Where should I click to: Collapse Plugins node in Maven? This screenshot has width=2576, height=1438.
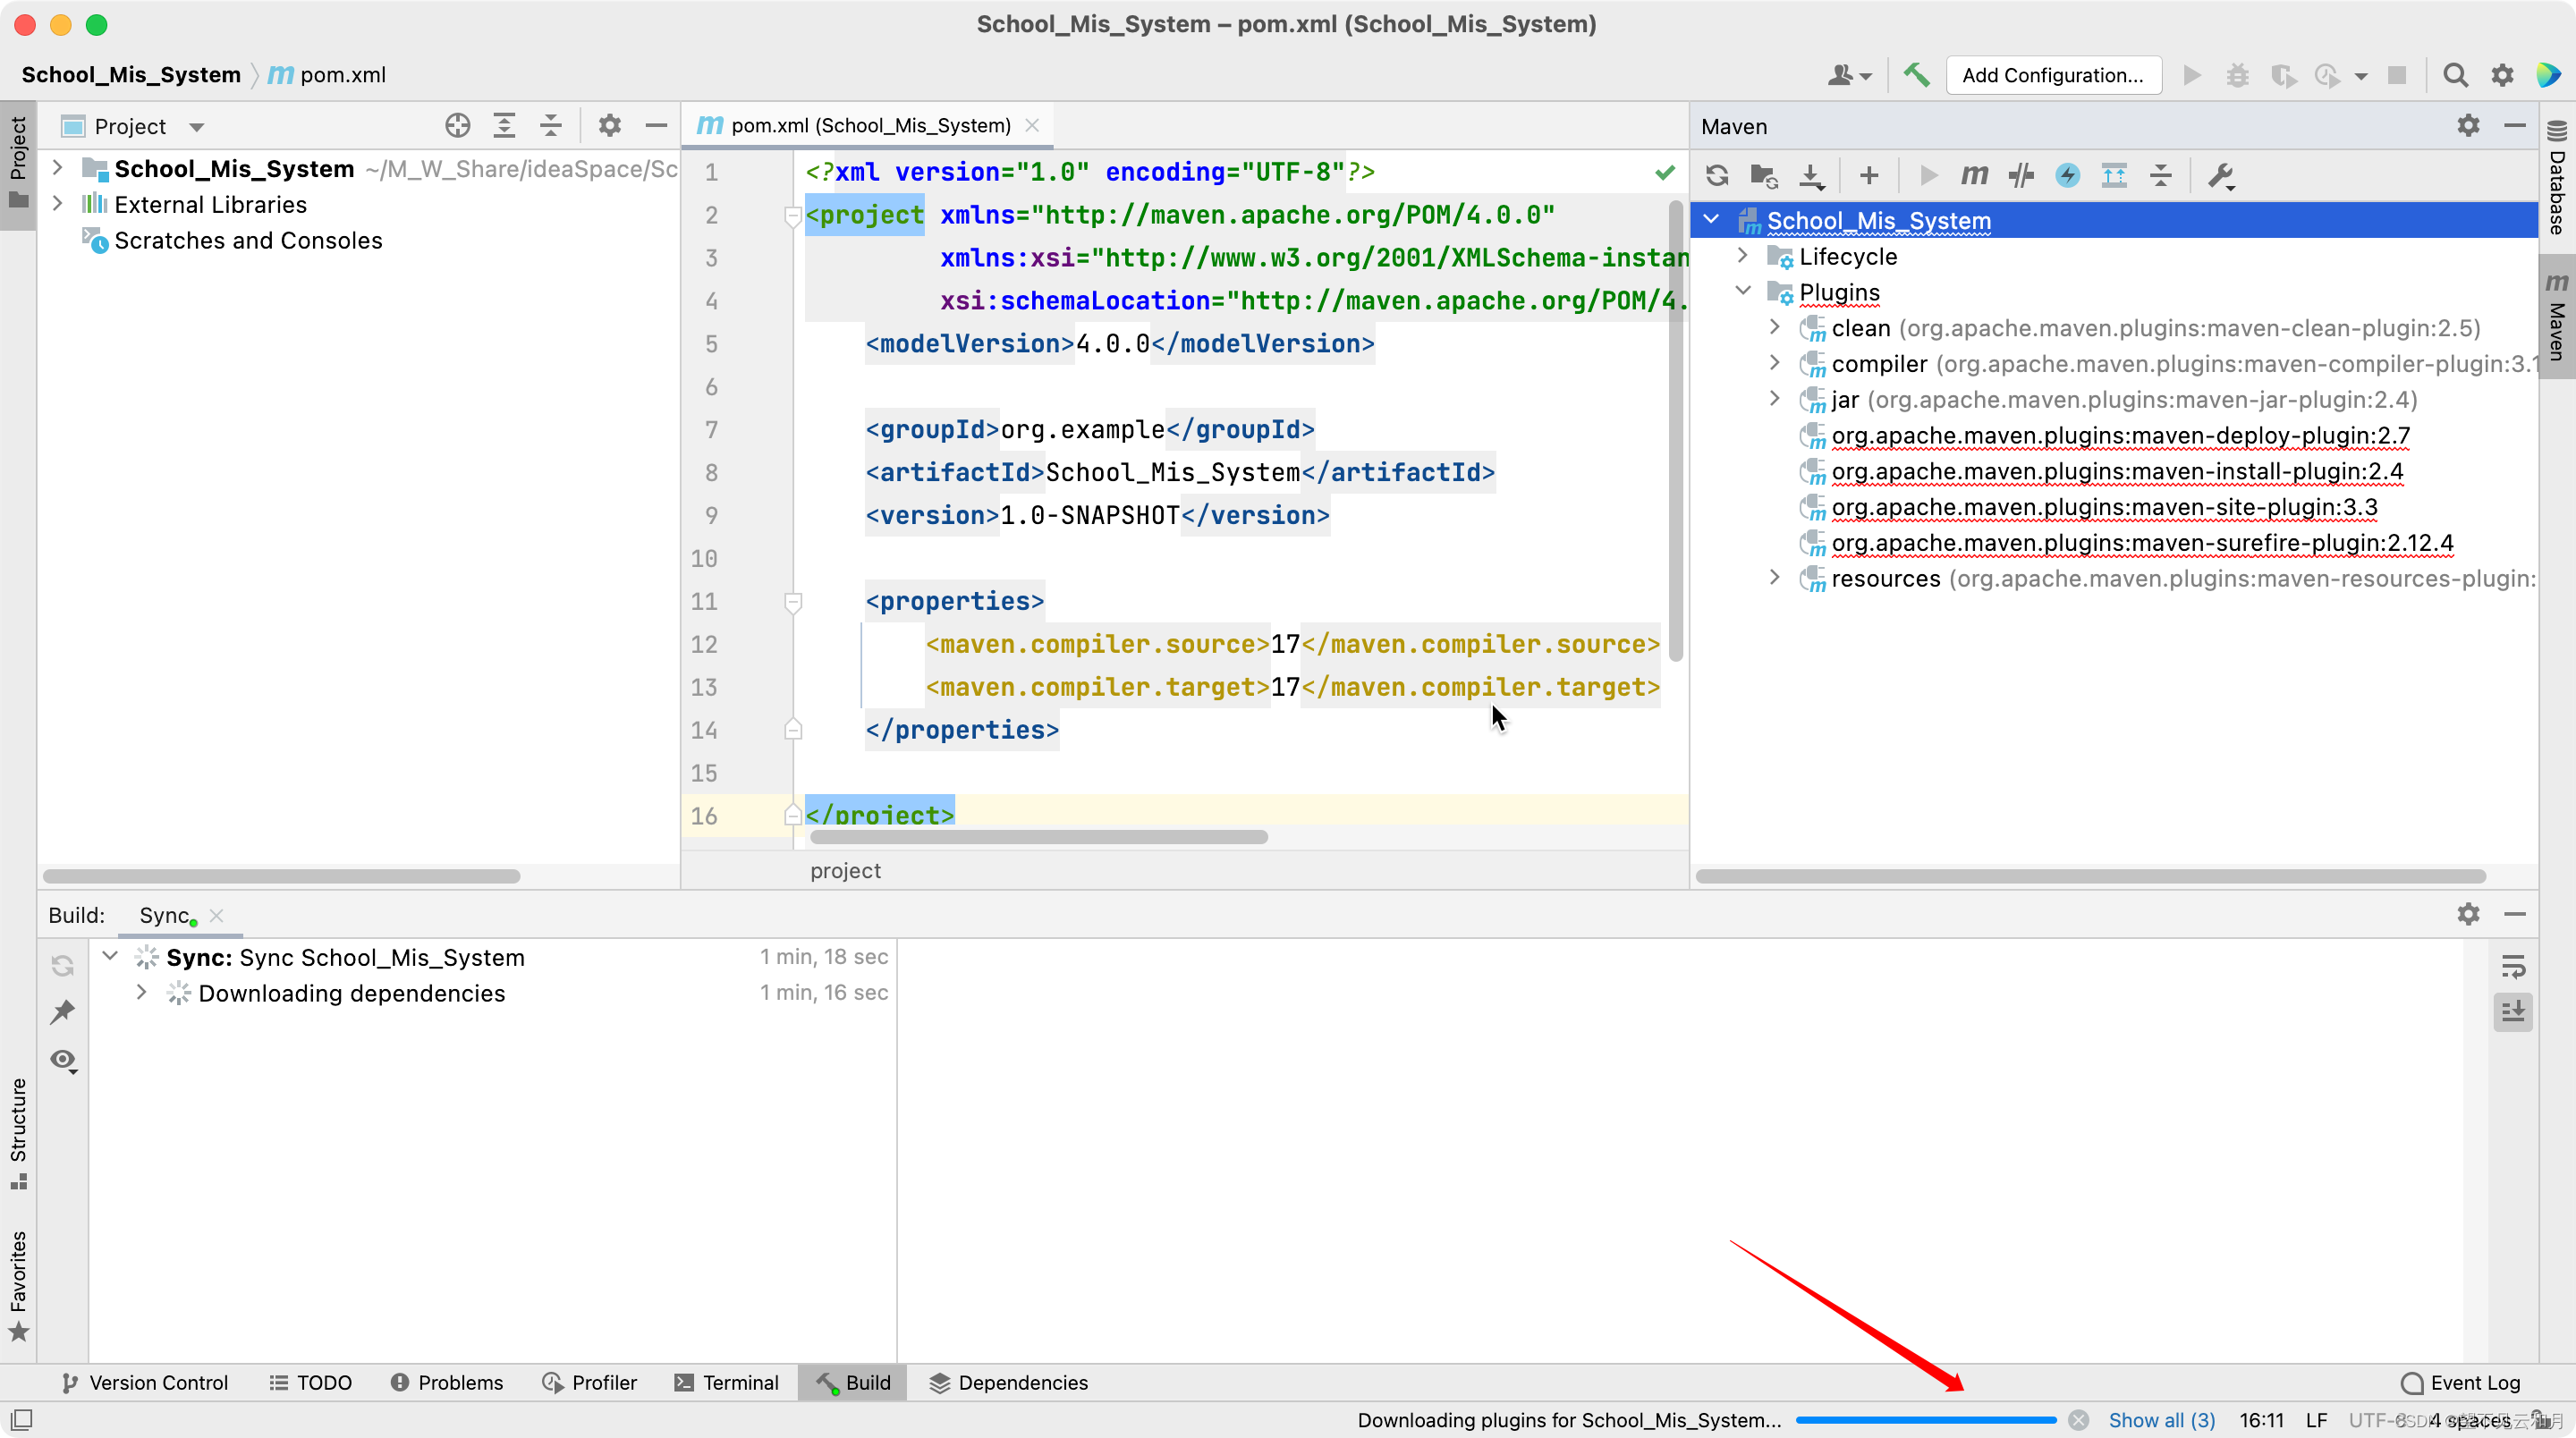(1743, 290)
